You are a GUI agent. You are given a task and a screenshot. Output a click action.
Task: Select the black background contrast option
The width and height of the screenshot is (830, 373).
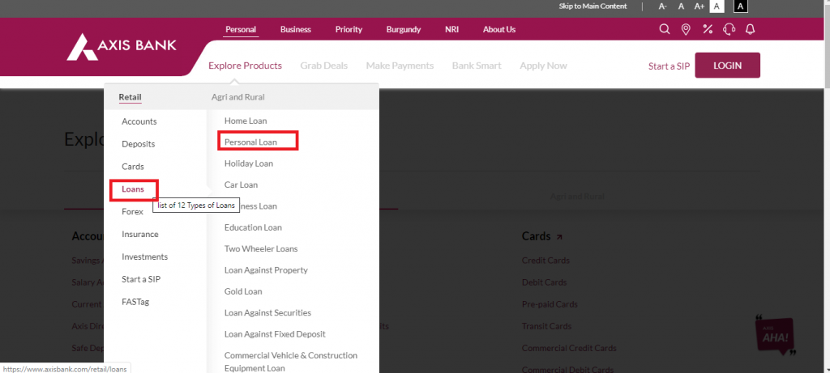click(x=741, y=6)
